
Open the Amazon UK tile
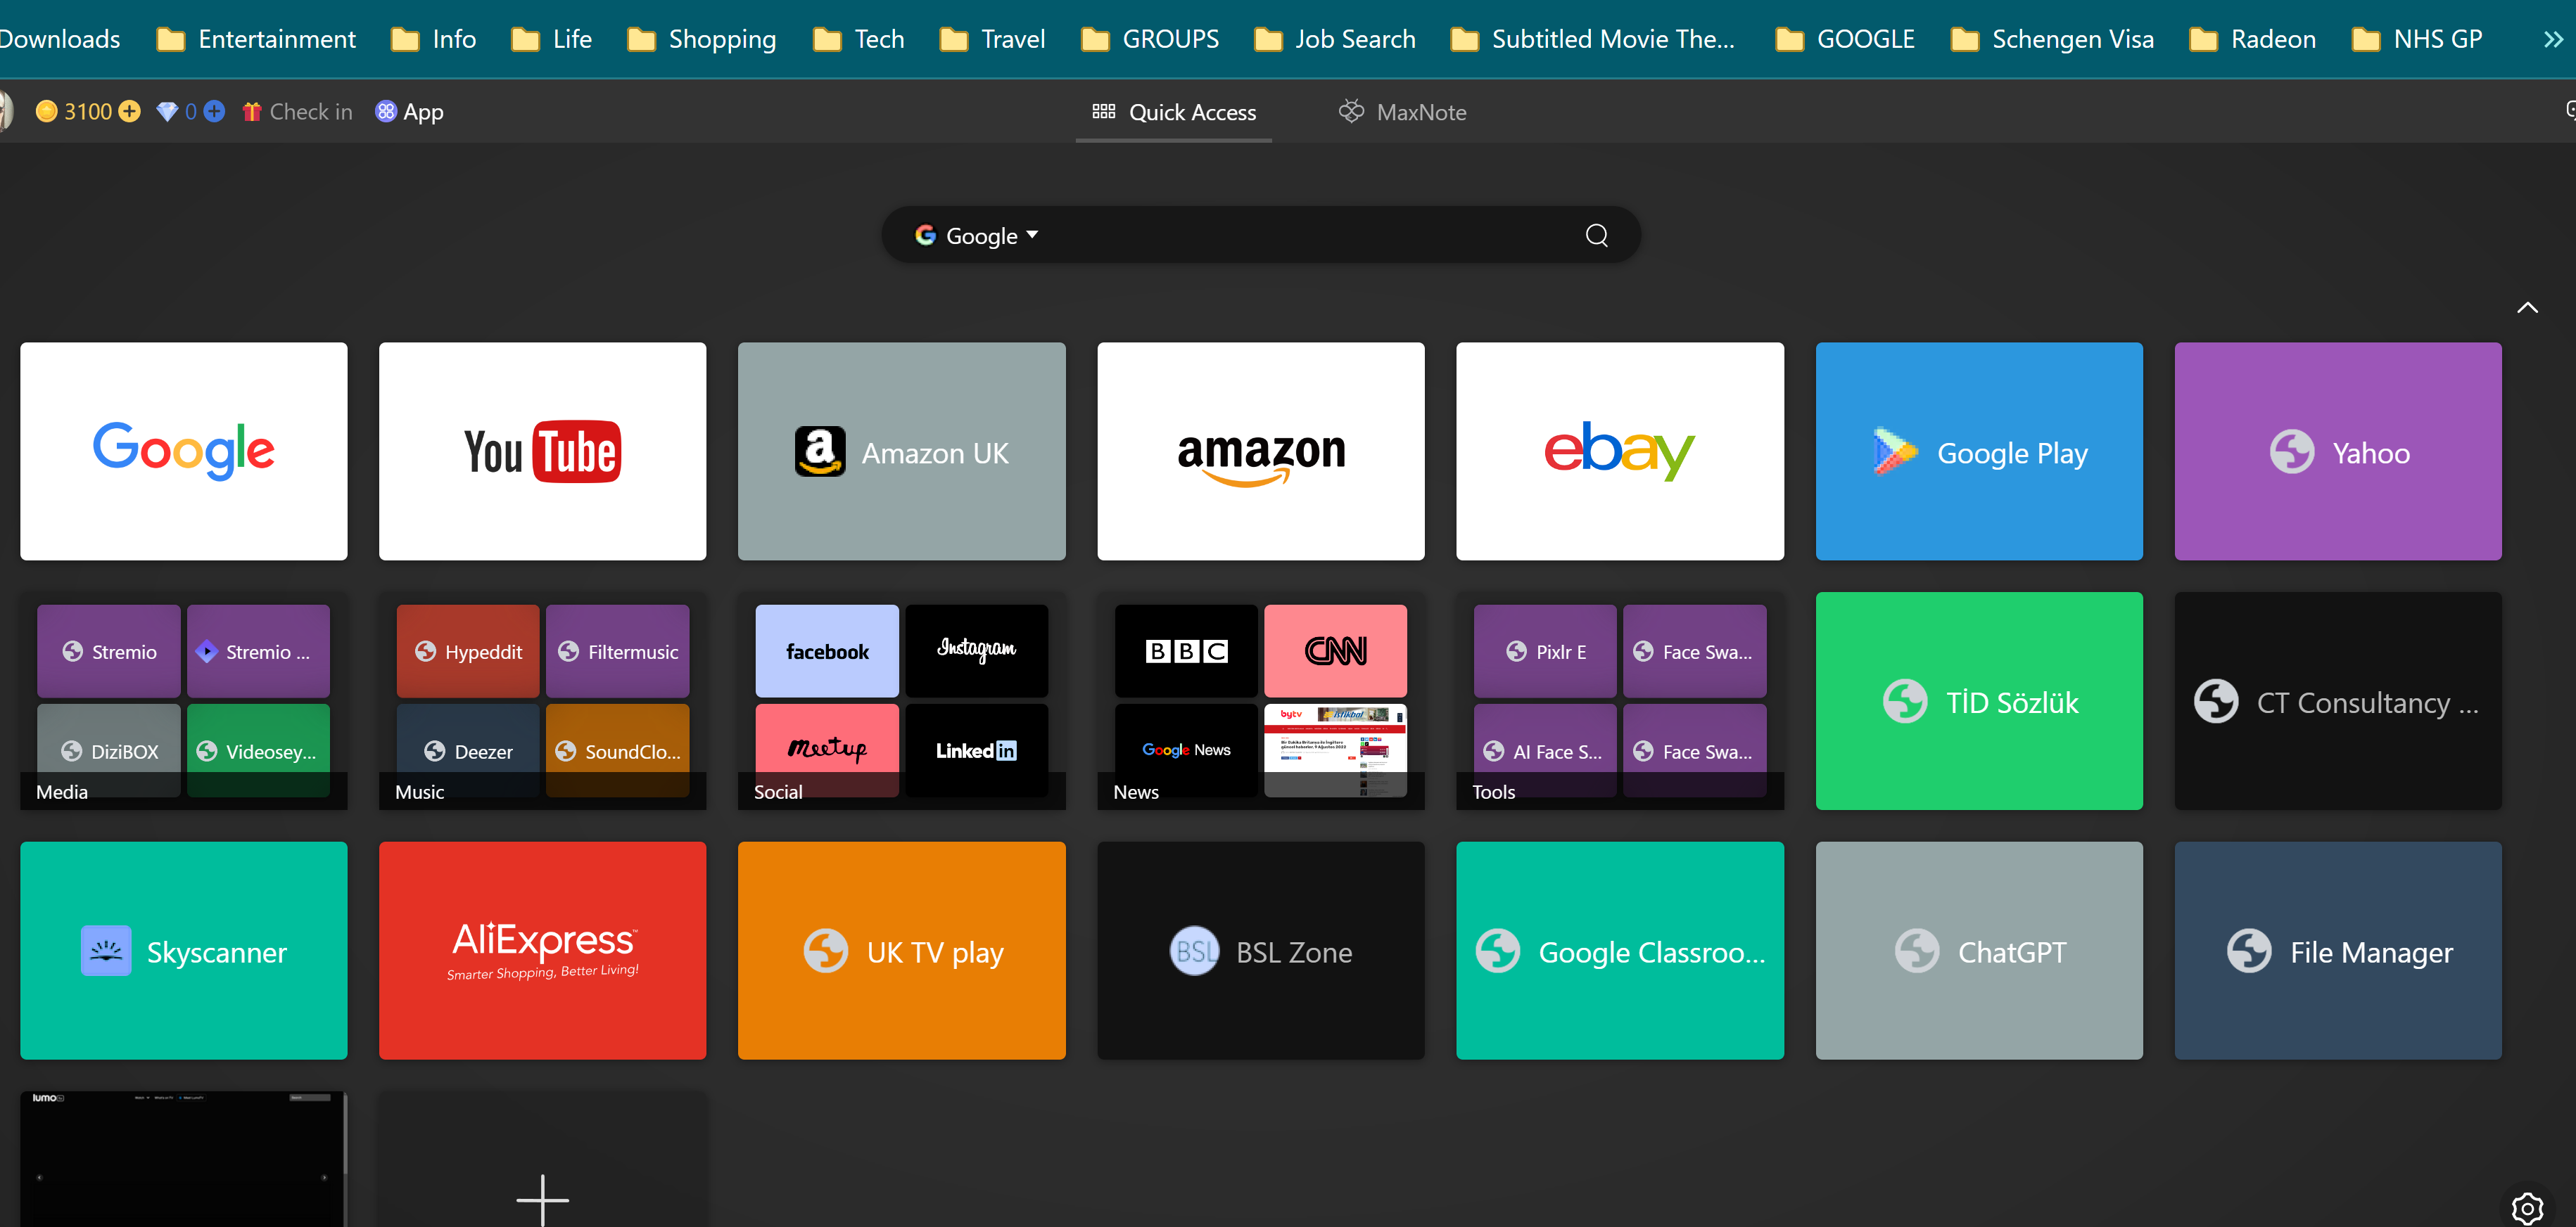(901, 451)
